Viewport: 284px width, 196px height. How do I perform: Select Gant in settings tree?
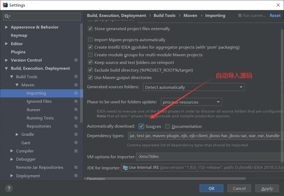point(26,143)
